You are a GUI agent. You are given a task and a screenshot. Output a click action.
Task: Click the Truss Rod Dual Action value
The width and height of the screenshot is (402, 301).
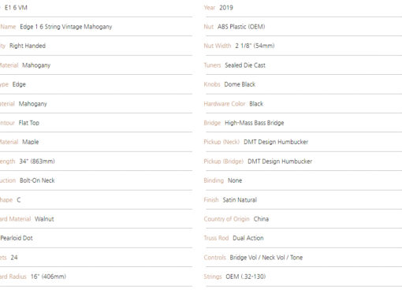pyautogui.click(x=248, y=238)
